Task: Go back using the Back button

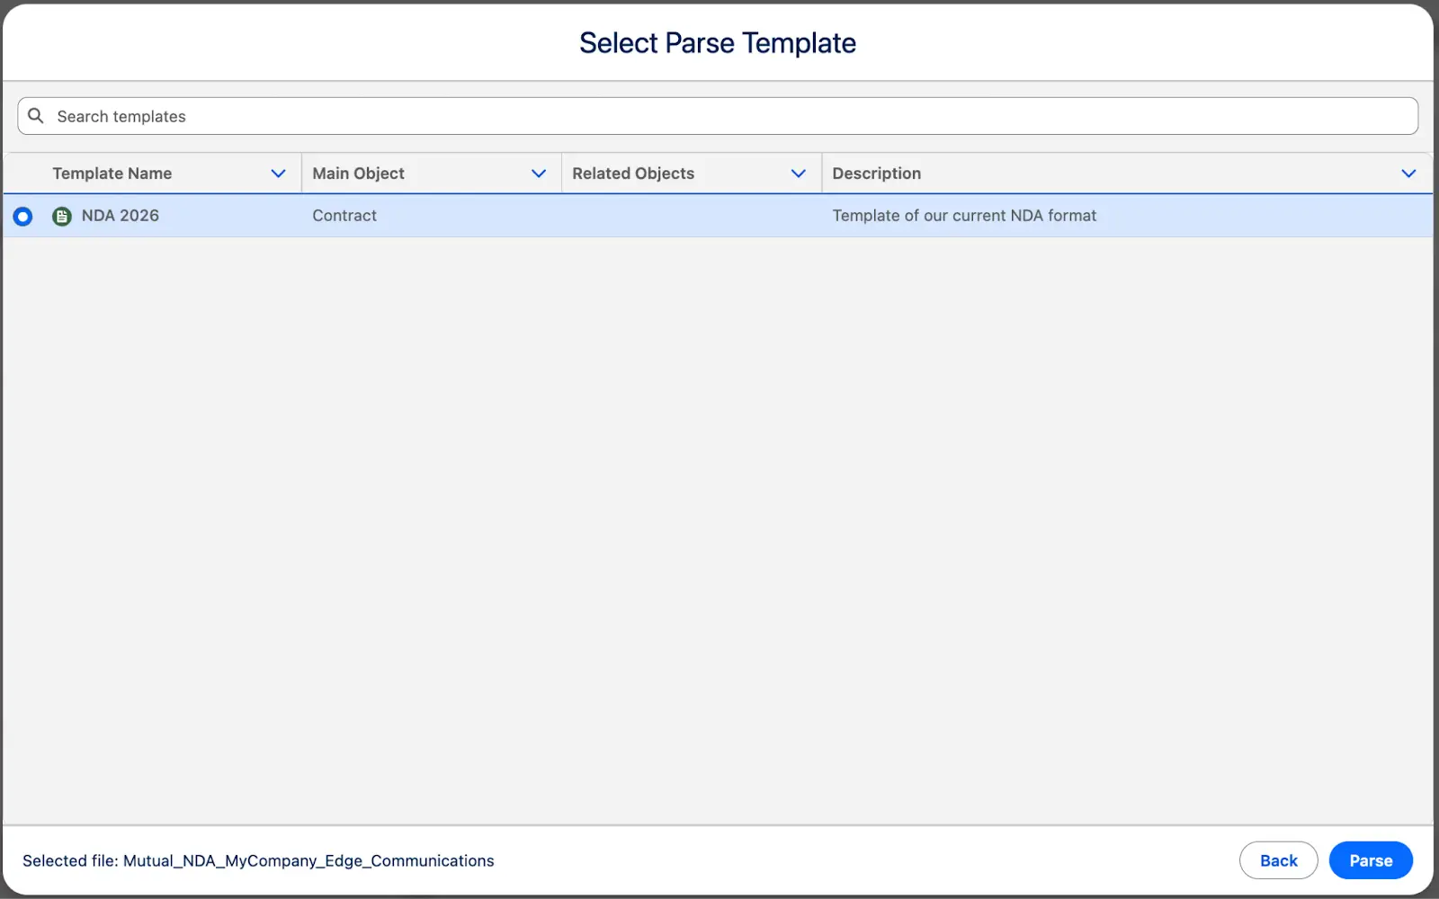Action: 1278,860
